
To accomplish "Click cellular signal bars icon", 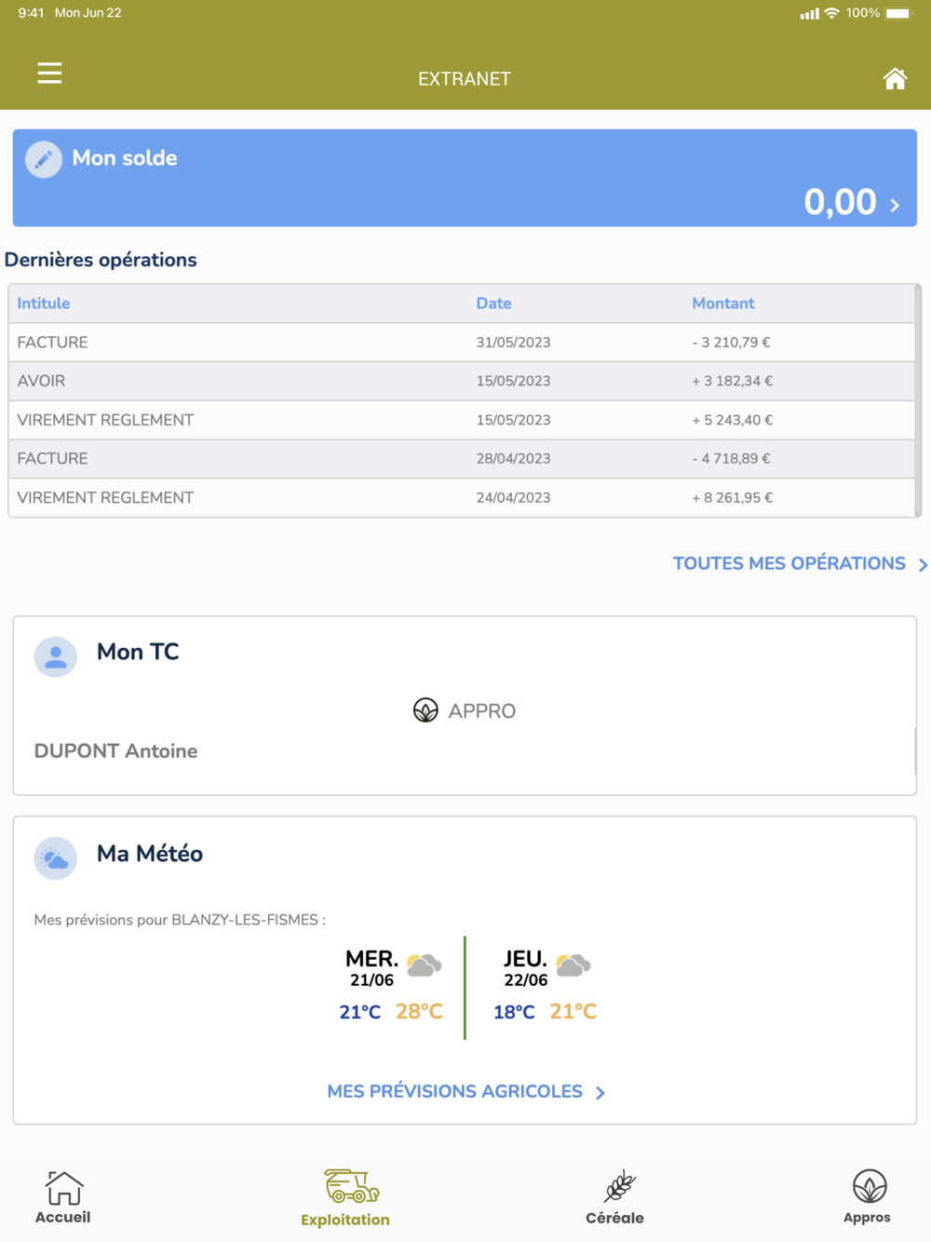I will (x=809, y=13).
